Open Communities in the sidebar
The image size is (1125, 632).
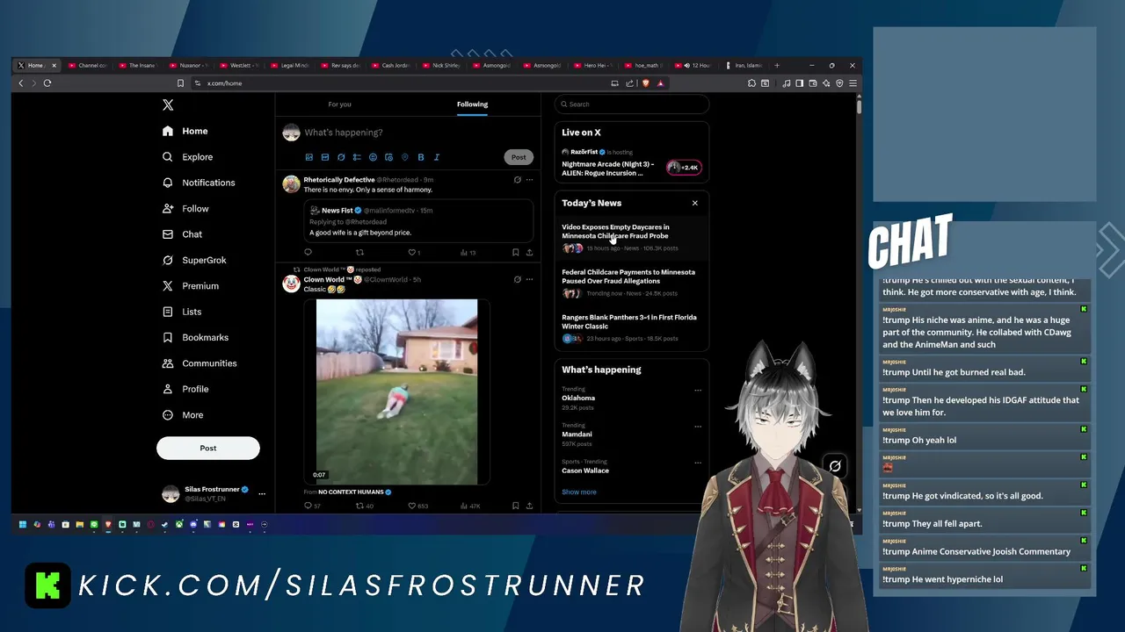[x=200, y=363]
